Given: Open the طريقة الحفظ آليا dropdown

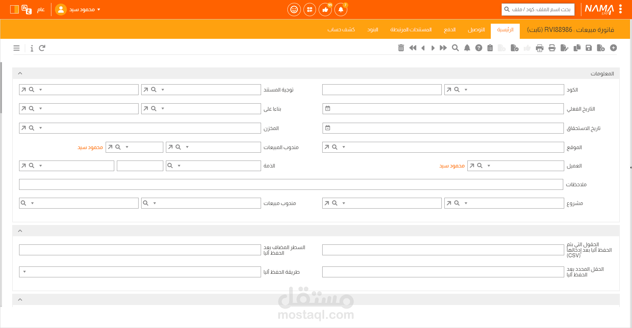Looking at the screenshot, I should pos(25,272).
